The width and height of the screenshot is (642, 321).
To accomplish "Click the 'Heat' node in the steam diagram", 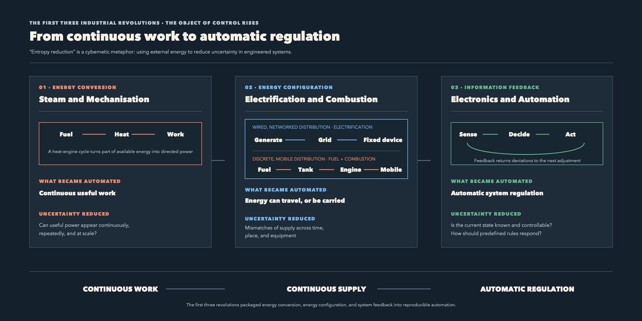I will (122, 134).
